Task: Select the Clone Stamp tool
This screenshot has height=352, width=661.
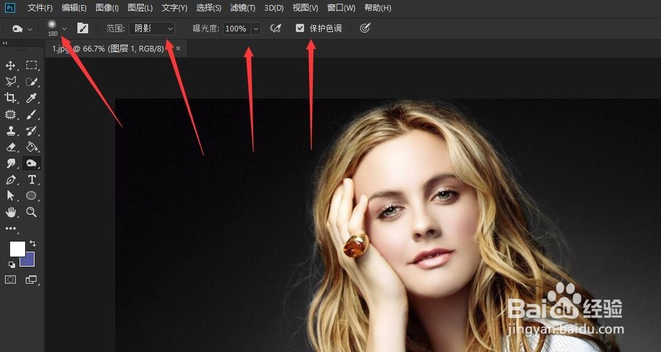Action: pyautogui.click(x=11, y=131)
